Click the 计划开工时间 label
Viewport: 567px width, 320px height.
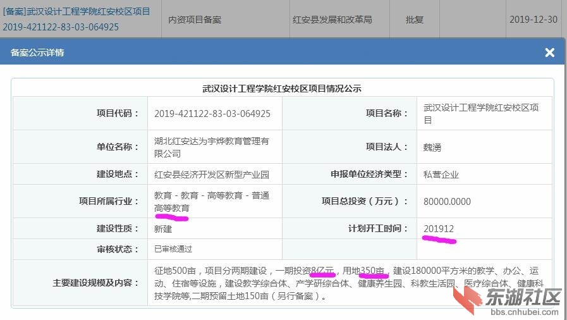[x=378, y=228]
